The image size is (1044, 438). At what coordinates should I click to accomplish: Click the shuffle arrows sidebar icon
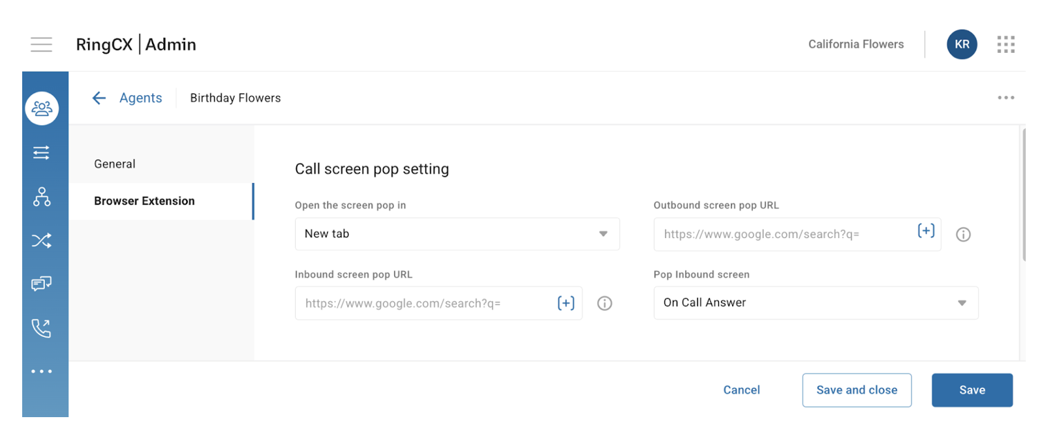tap(42, 241)
